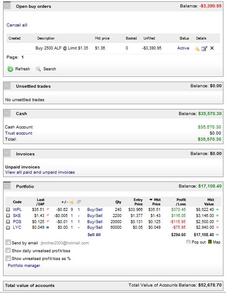Screen dimensions: 226x293
Task: Click the Refresh icon for buy orders
Action: pyautogui.click(x=10, y=69)
